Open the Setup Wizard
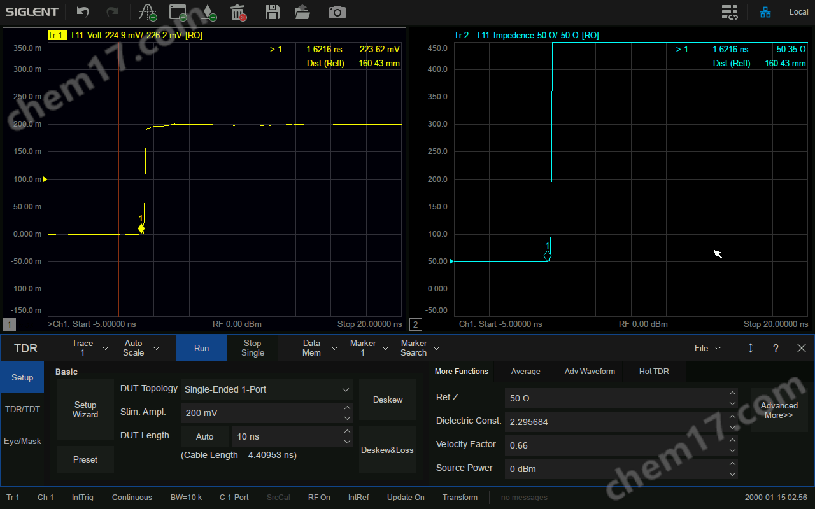 click(x=85, y=410)
